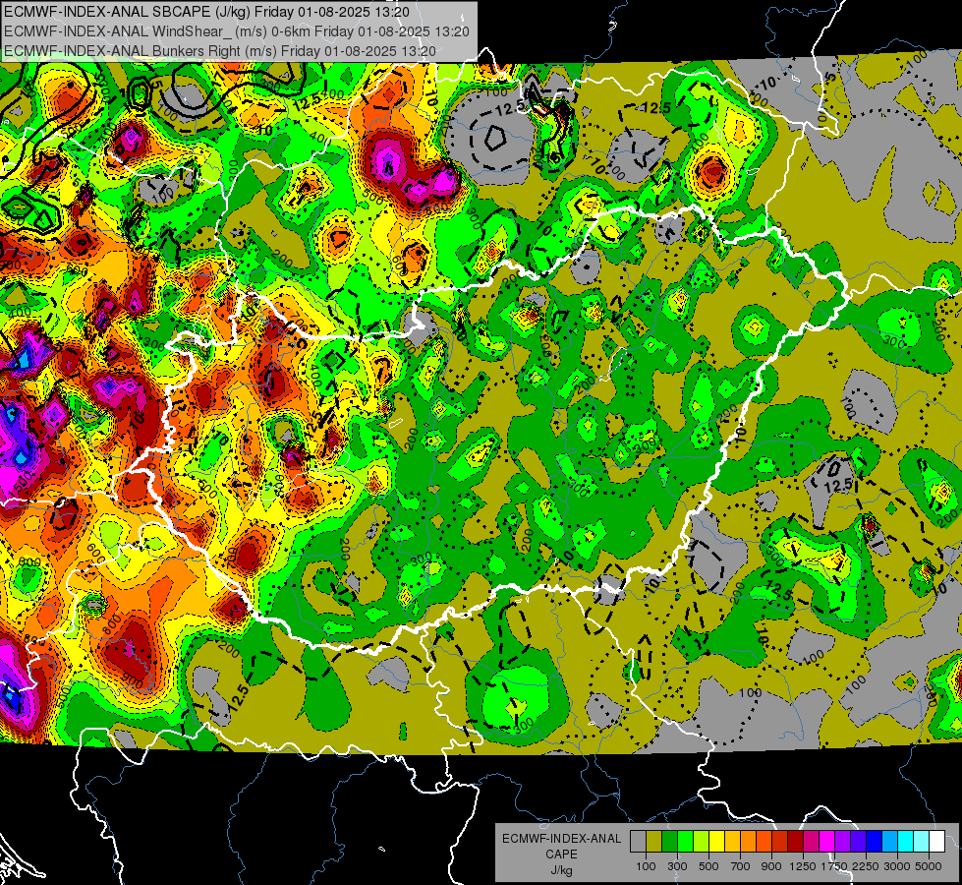Pick the amber legend swatch before 700
962x885 pixels.
pyautogui.click(x=732, y=842)
